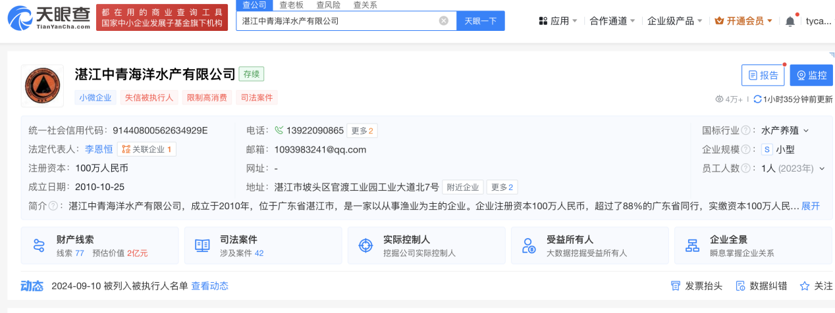Image resolution: width=835 pixels, height=313 pixels.
Task: Click the question mark icon next to 国标行业
Action: 746,130
